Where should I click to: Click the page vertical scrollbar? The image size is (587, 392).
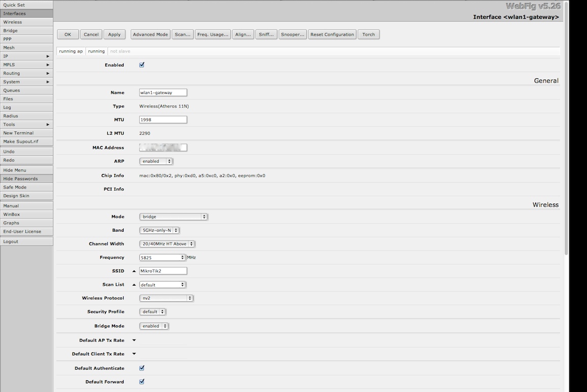[x=567, y=127]
